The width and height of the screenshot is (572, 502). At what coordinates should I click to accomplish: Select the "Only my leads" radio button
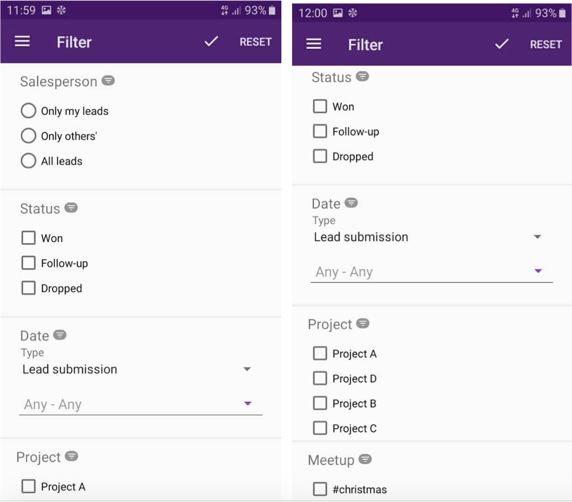[29, 111]
